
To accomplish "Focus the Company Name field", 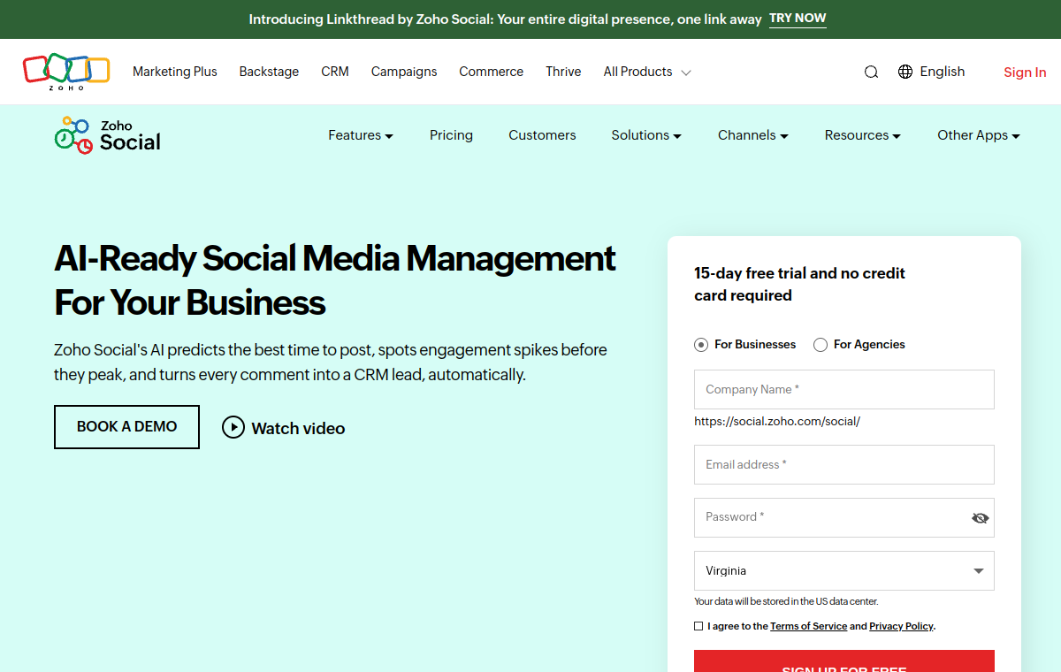I will point(844,389).
